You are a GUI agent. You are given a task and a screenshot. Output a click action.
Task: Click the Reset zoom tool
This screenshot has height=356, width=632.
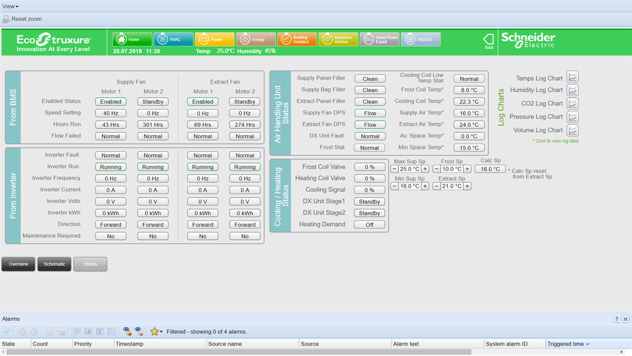click(x=22, y=19)
